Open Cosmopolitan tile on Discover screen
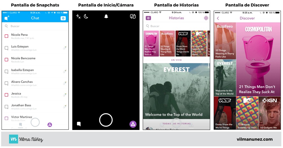This screenshot has width=283, height=148. 258,59
